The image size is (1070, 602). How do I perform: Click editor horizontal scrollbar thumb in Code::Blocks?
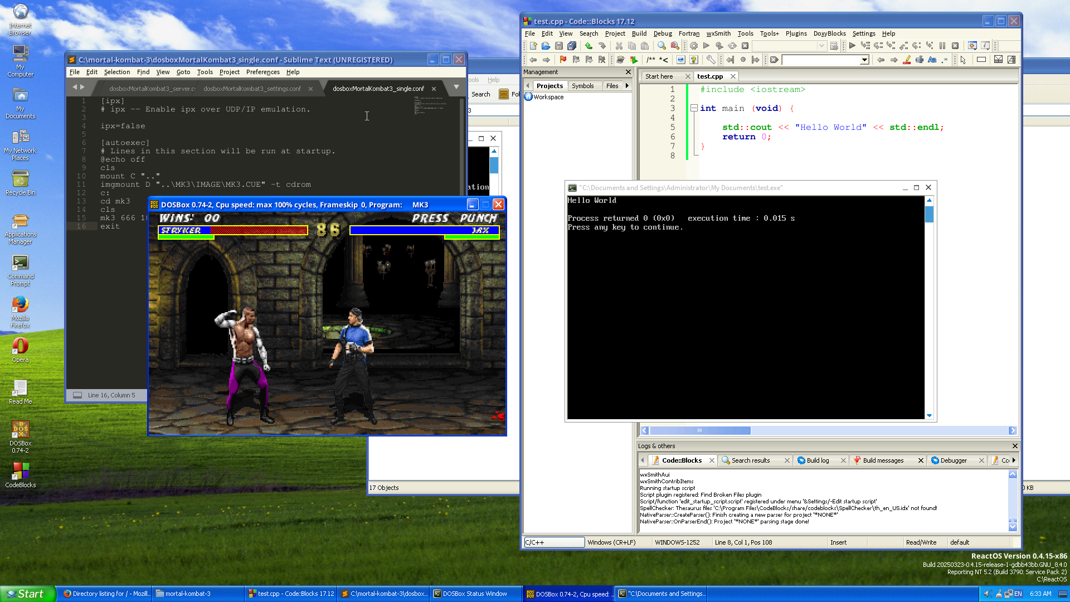[x=700, y=430]
